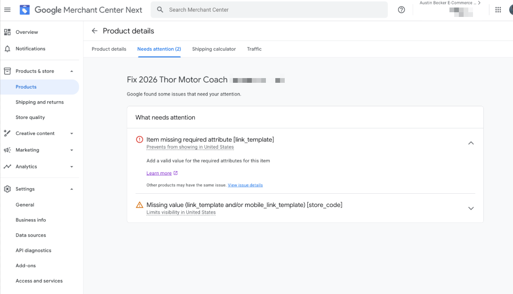Open the help question mark icon
The width and height of the screenshot is (513, 294).
click(401, 10)
